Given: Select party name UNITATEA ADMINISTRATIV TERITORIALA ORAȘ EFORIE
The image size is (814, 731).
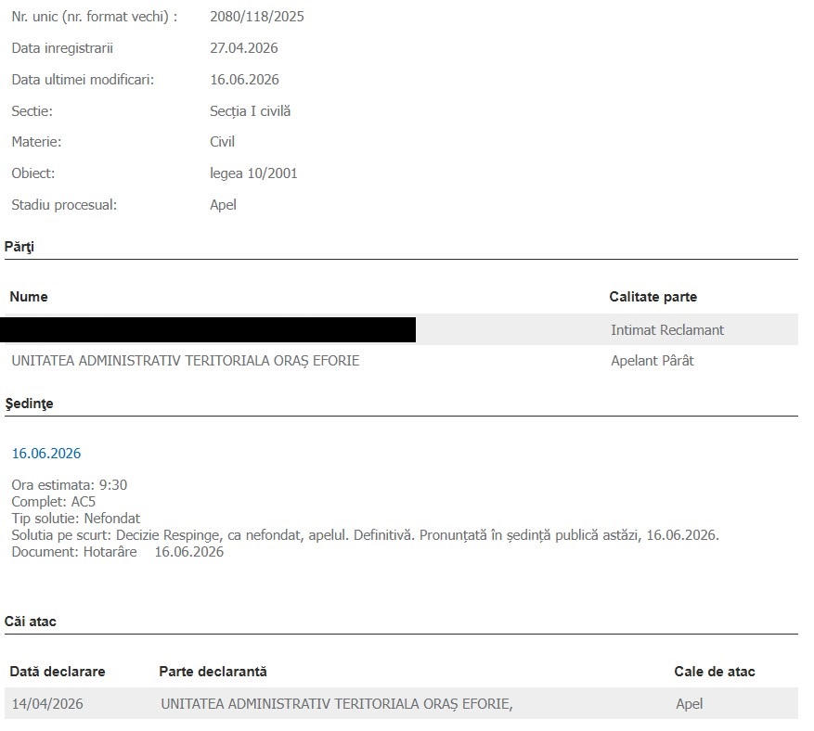Looking at the screenshot, I should (x=186, y=361).
